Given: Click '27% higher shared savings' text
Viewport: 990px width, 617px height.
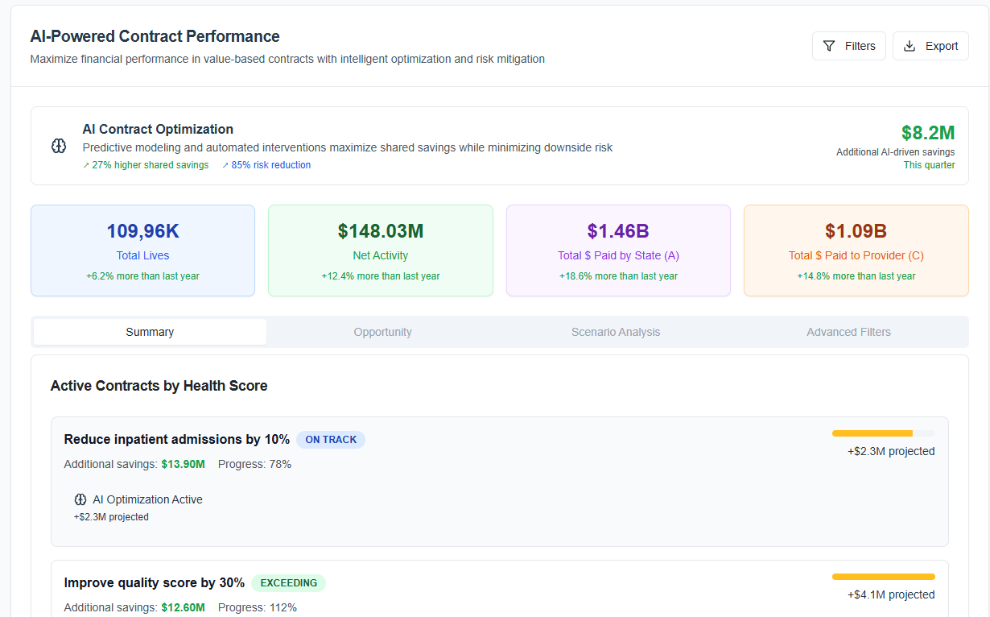Looking at the screenshot, I should 151,165.
